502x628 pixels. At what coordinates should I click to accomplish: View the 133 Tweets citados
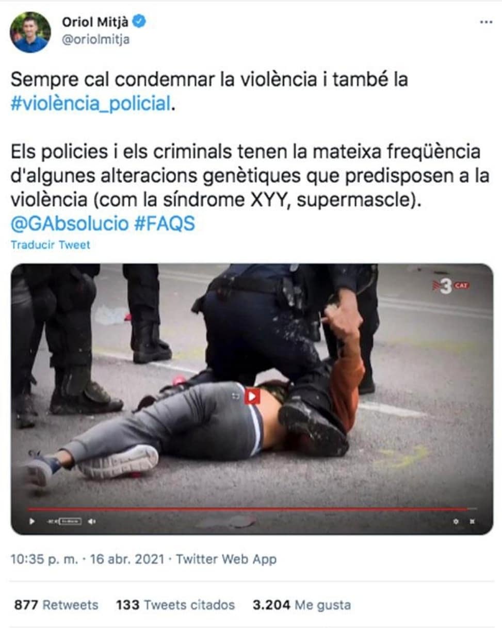pos(175,605)
